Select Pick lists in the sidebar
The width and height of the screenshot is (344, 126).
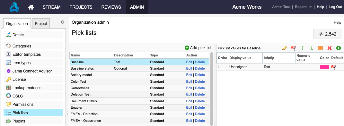[x=33, y=113]
